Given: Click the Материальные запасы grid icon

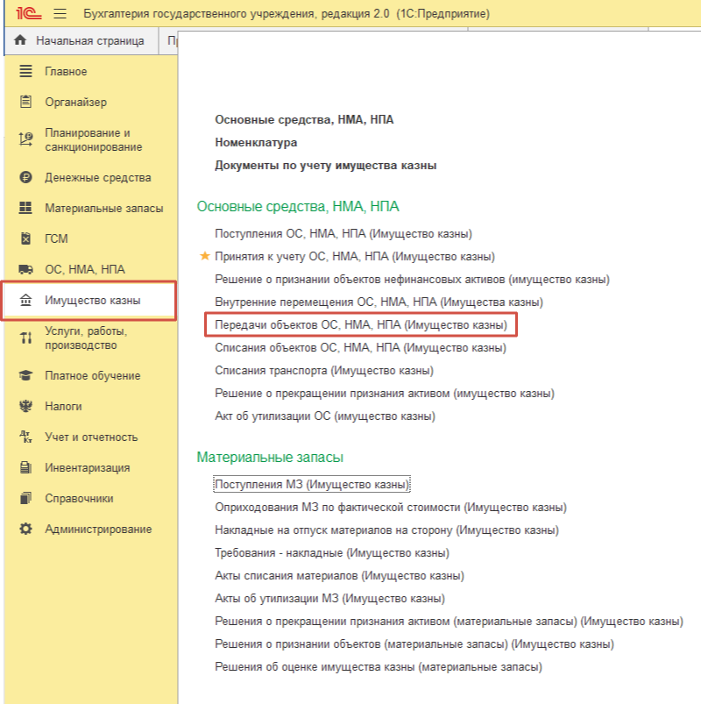Looking at the screenshot, I should [x=25, y=208].
